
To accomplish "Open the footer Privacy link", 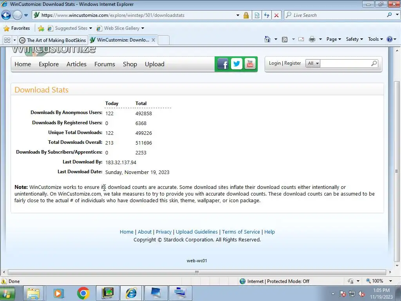I will click(x=164, y=232).
